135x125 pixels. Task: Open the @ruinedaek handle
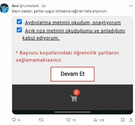(29, 6)
